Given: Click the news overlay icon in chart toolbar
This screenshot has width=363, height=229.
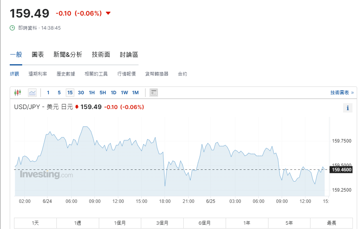Looking at the screenshot, I should [154, 93].
